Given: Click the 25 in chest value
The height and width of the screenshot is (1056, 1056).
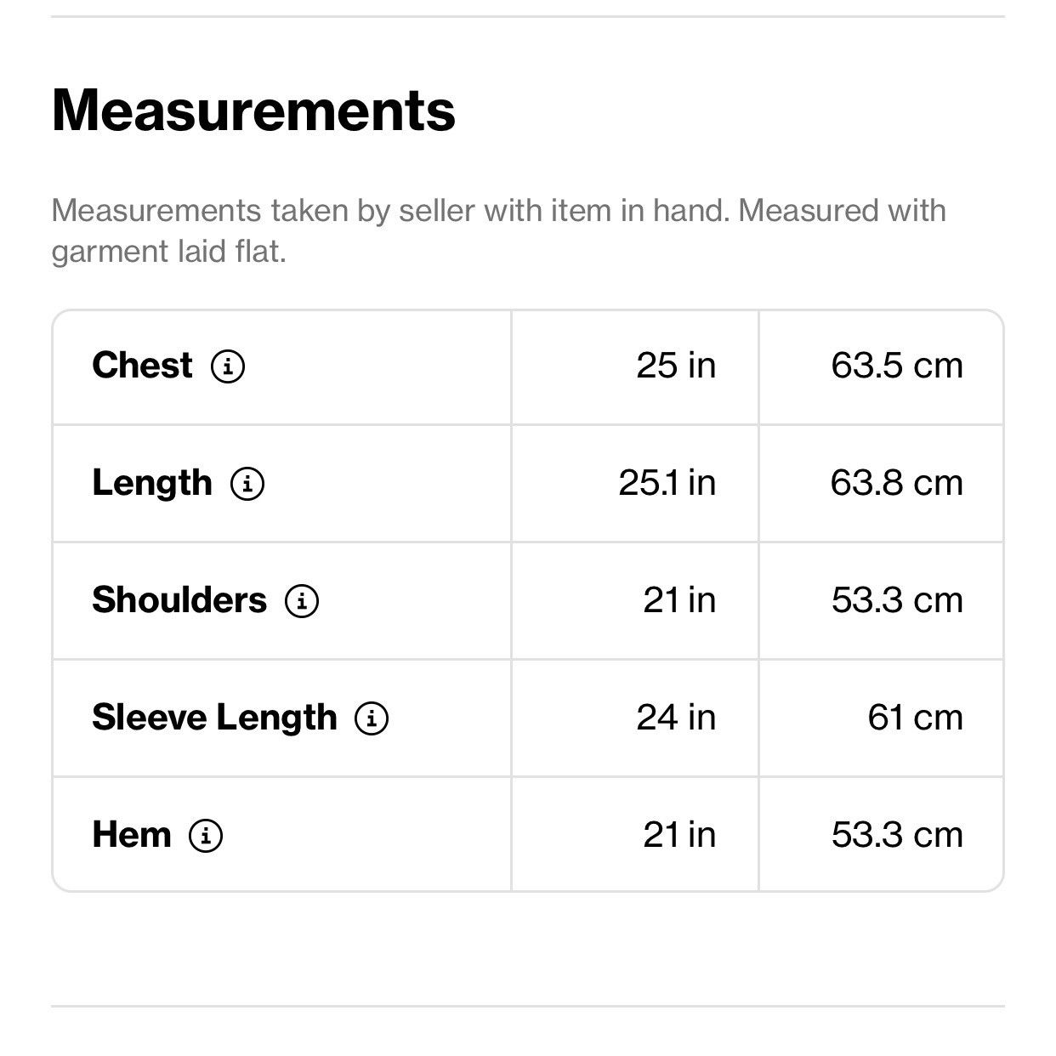Looking at the screenshot, I should [676, 366].
